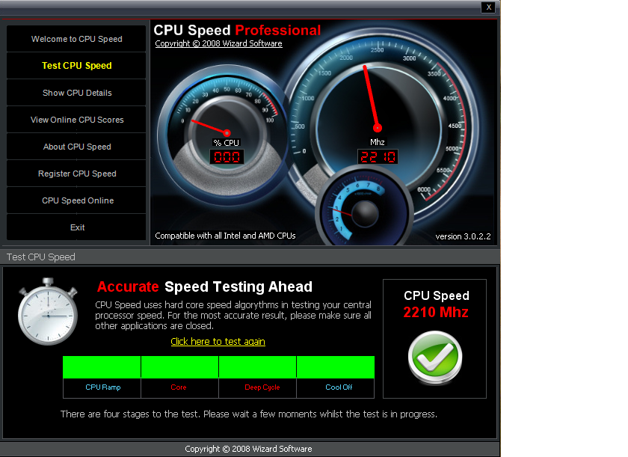Click the green checkmark icon
628x457 pixels.
point(435,357)
